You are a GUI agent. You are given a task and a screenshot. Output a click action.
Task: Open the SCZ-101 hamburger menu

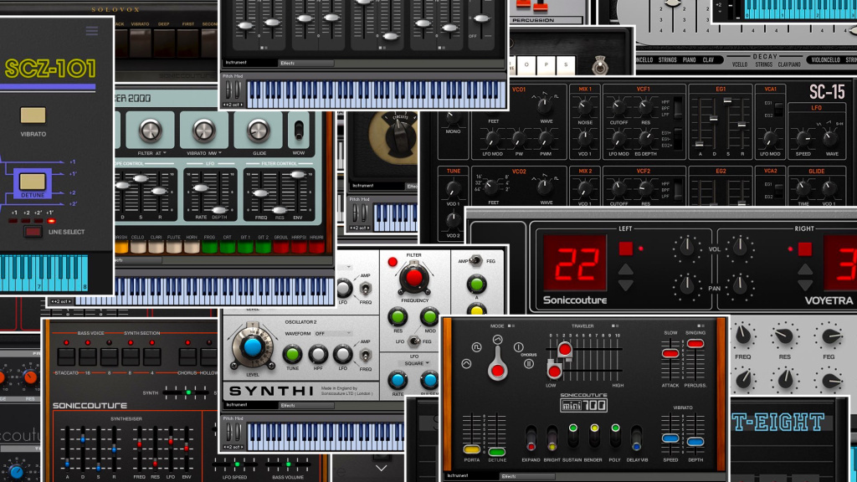point(92,30)
